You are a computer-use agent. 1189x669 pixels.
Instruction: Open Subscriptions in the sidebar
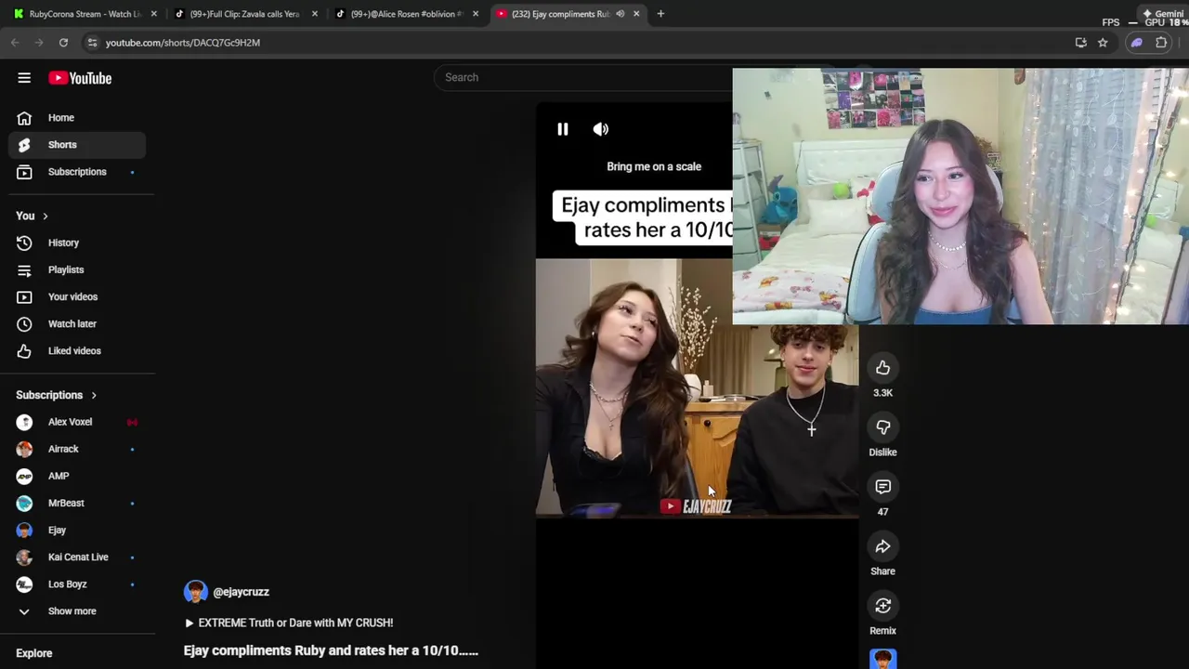(77, 172)
